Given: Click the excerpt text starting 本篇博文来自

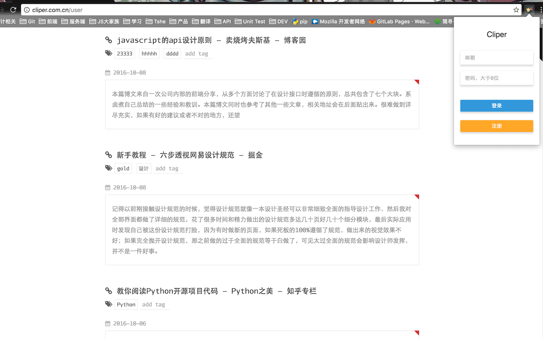Looking at the screenshot, I should 262,104.
